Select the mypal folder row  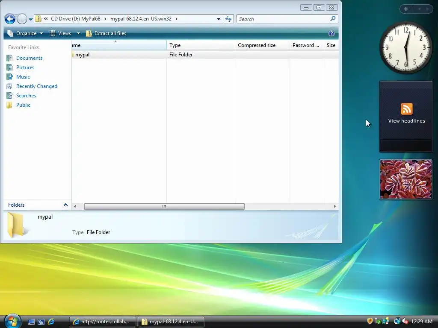205,55
